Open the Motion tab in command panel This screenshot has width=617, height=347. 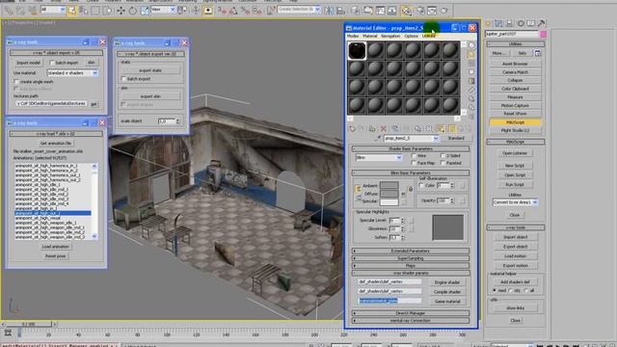coord(521,23)
